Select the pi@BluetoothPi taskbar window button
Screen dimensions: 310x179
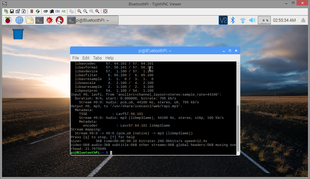[x=93, y=20]
